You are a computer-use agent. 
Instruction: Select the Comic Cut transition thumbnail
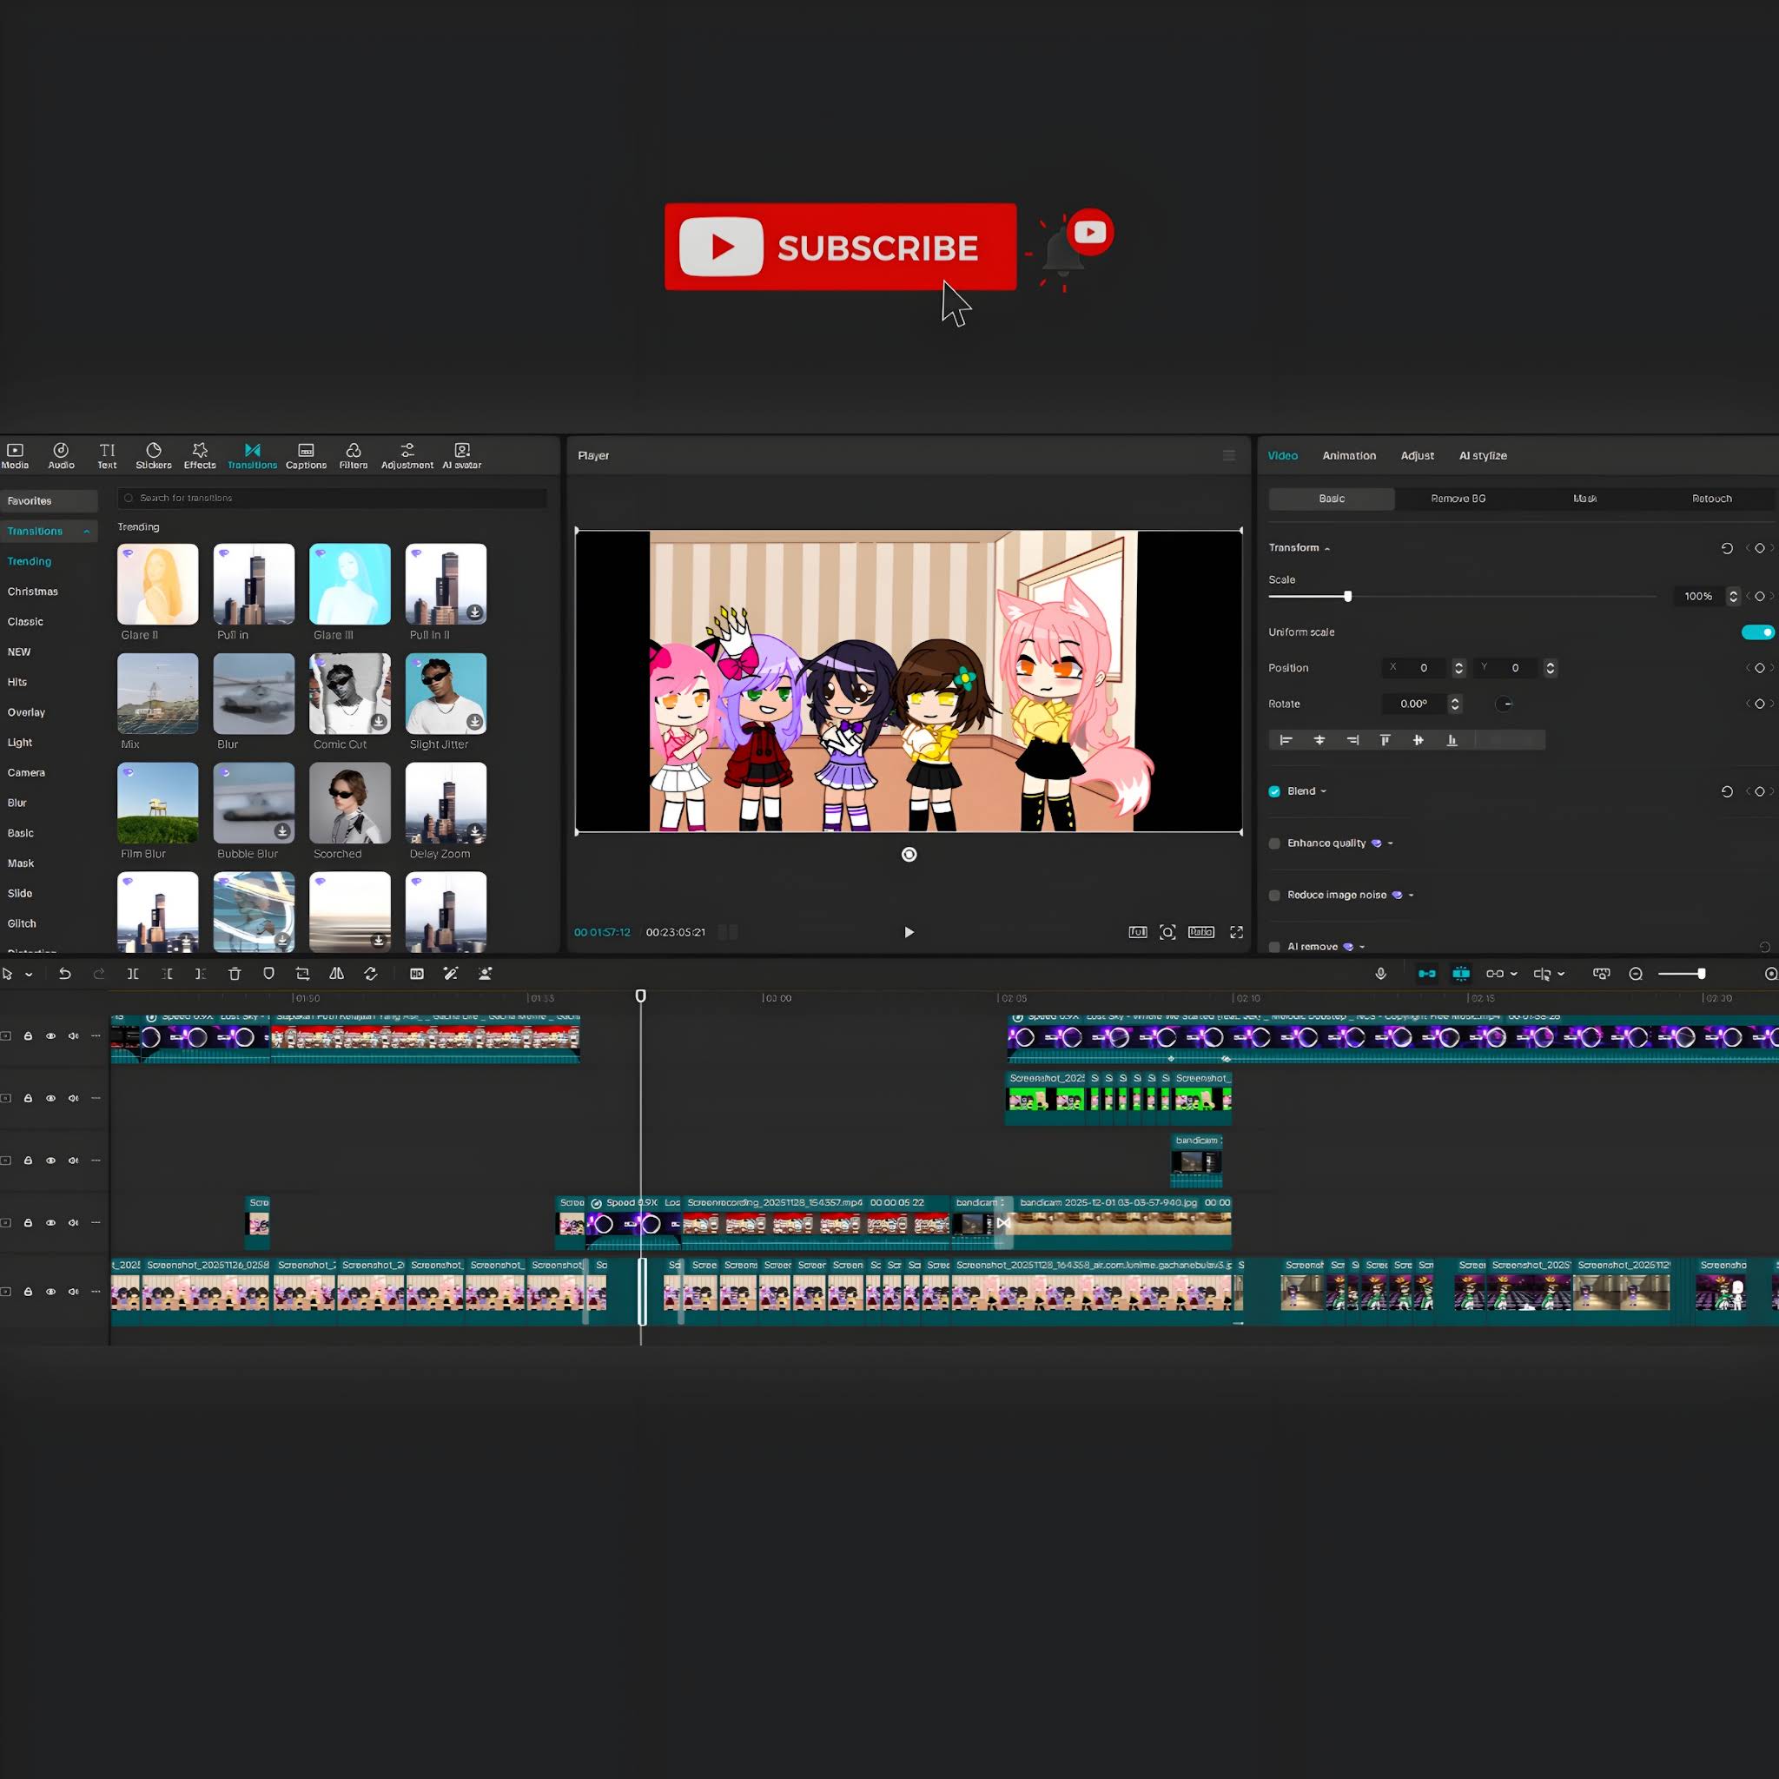tap(350, 693)
